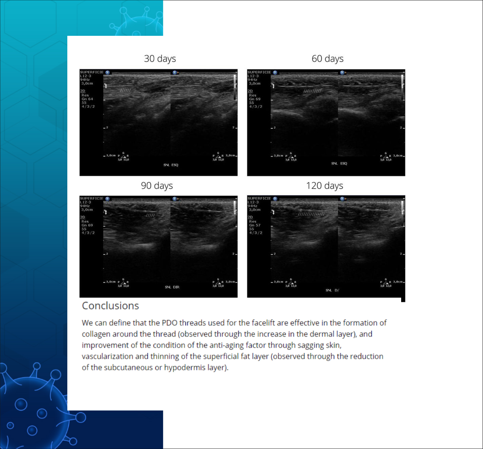Image resolution: width=483 pixels, height=449 pixels.
Task: Click the Conclusions heading
Action: [x=110, y=305]
